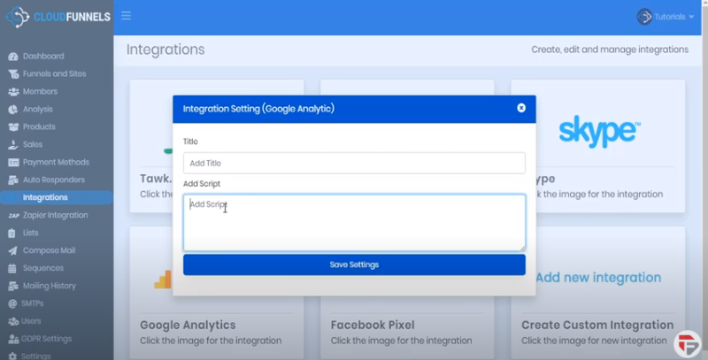Click the Dashboard sidebar icon

tap(13, 57)
